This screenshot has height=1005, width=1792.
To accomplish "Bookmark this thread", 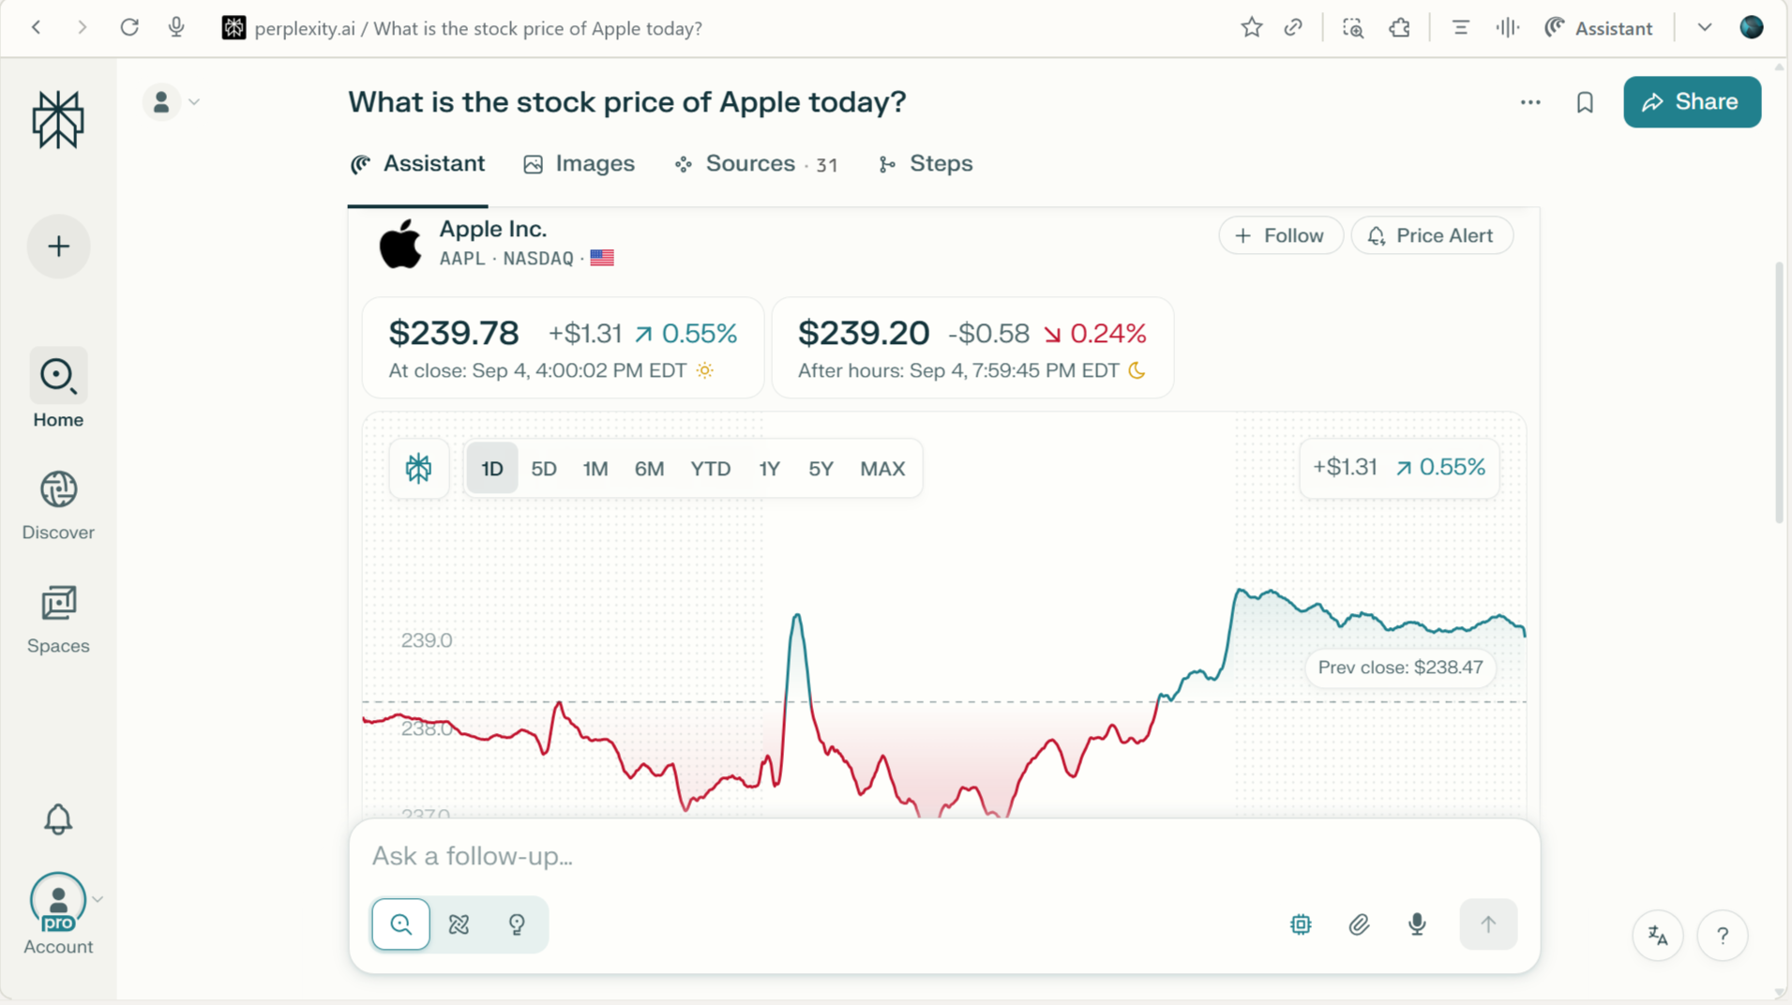I will (x=1585, y=102).
